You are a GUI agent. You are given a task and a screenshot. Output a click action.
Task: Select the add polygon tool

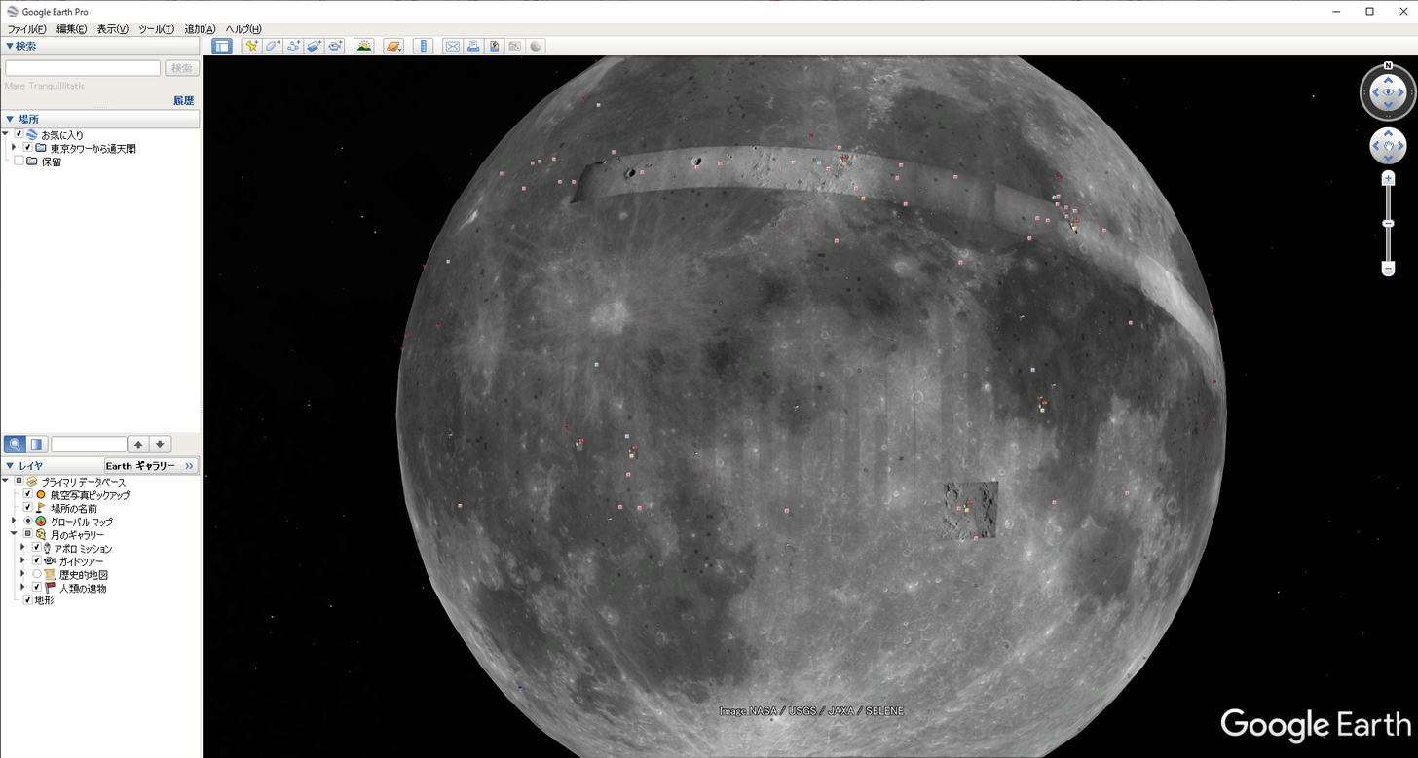[273, 46]
